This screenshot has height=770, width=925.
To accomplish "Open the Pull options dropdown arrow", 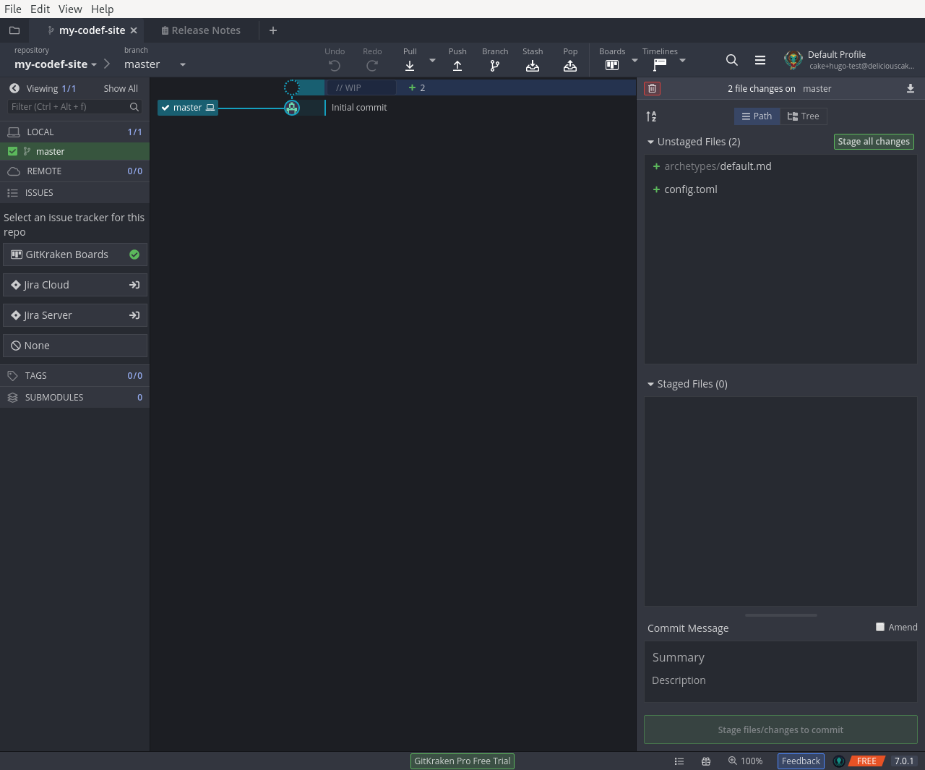I will click(432, 61).
